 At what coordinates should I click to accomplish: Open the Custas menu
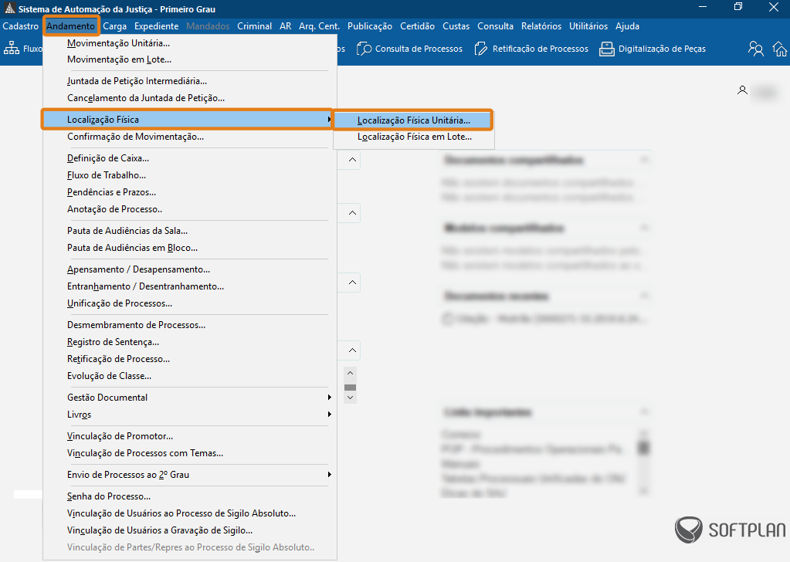pyautogui.click(x=456, y=26)
